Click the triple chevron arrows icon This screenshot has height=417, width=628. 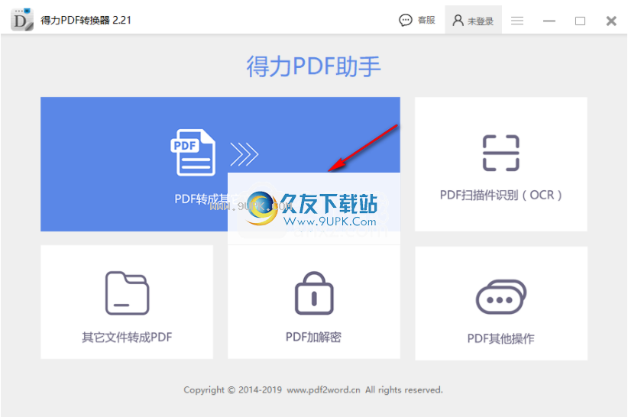coord(244,154)
